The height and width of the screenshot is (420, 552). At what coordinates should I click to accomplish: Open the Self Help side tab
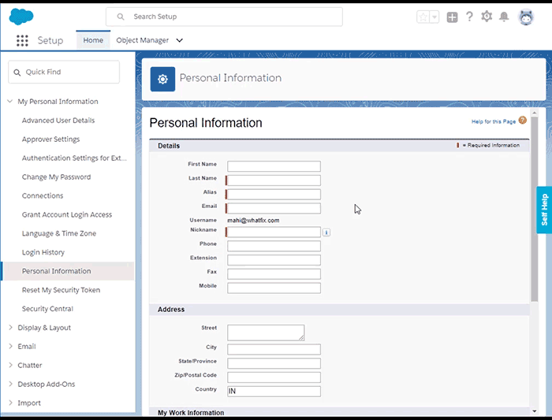click(x=544, y=210)
